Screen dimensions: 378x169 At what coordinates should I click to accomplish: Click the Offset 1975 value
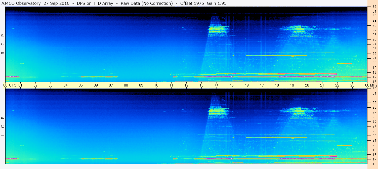(x=192, y=3)
